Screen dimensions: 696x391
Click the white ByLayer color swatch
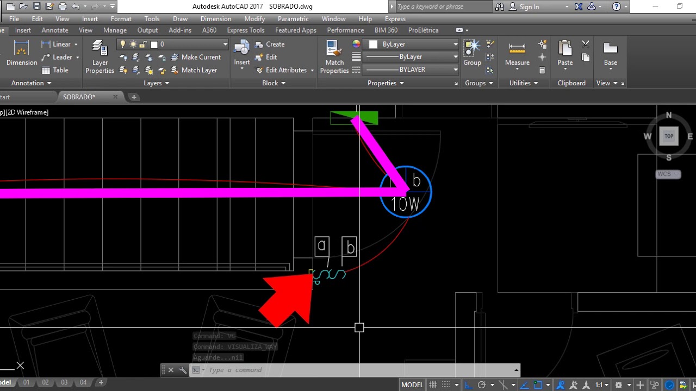tap(373, 45)
